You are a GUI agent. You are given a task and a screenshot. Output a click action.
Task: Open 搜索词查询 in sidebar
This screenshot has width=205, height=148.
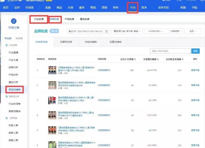[14, 111]
